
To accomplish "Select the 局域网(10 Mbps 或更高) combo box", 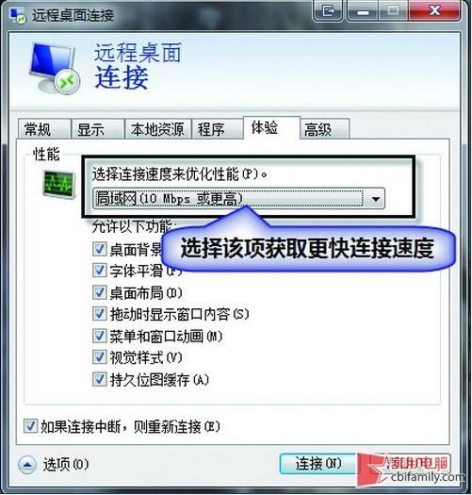I will (x=238, y=199).
